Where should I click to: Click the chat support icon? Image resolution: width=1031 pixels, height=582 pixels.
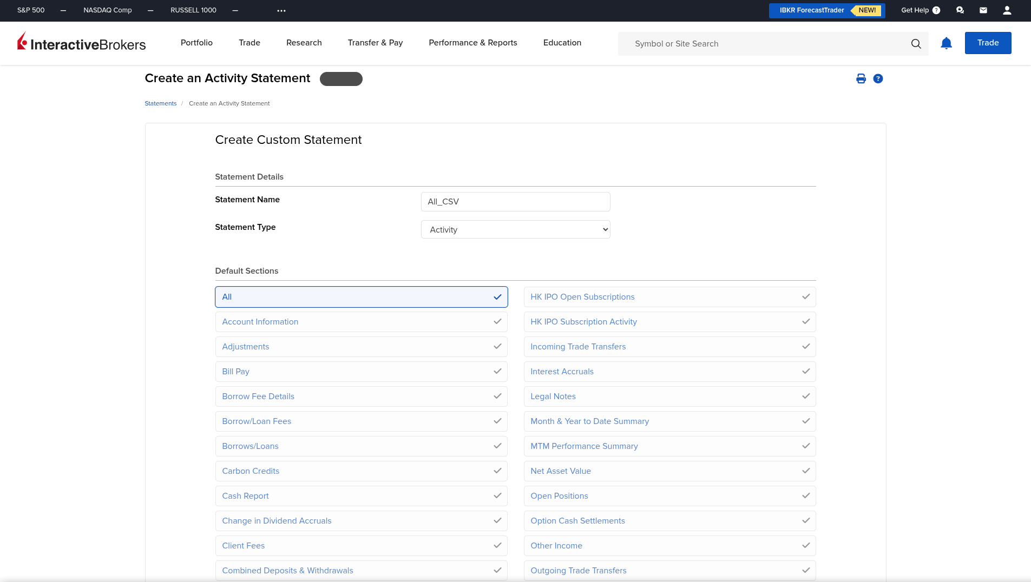(x=960, y=10)
